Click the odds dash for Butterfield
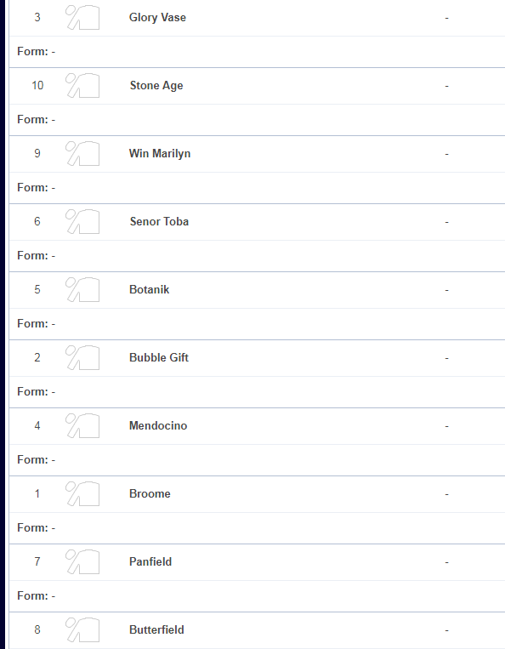505x649 pixels. (446, 630)
